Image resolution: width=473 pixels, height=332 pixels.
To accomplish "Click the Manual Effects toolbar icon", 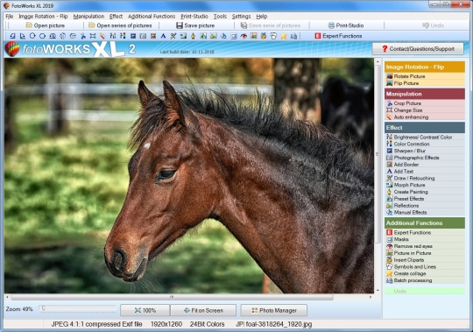I will pos(223,36).
